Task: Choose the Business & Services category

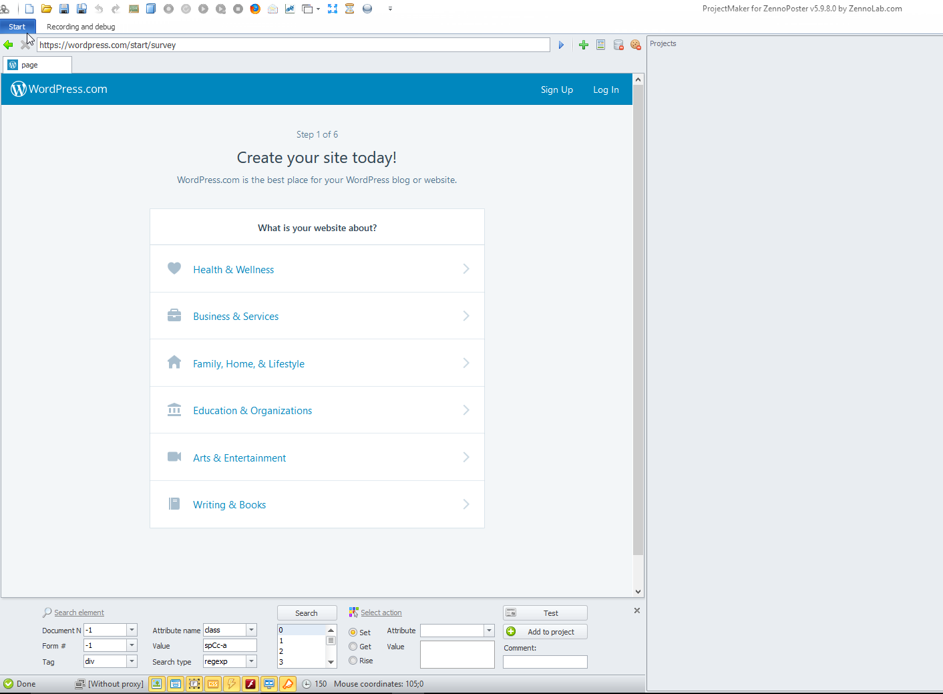Action: coord(317,316)
